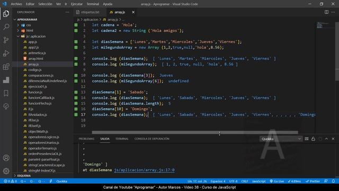
Task: Click the 4.89ms Quokka timing status
Action: 295,181
